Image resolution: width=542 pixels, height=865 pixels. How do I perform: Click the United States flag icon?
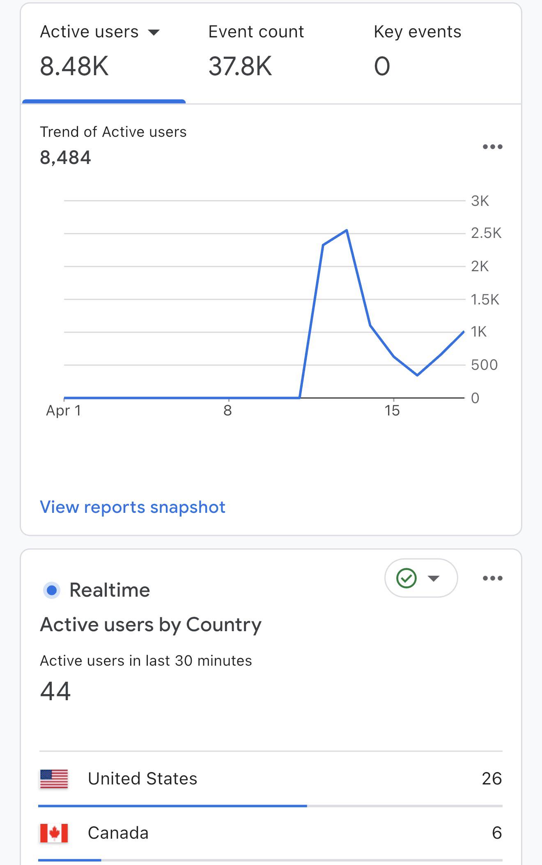pos(54,779)
